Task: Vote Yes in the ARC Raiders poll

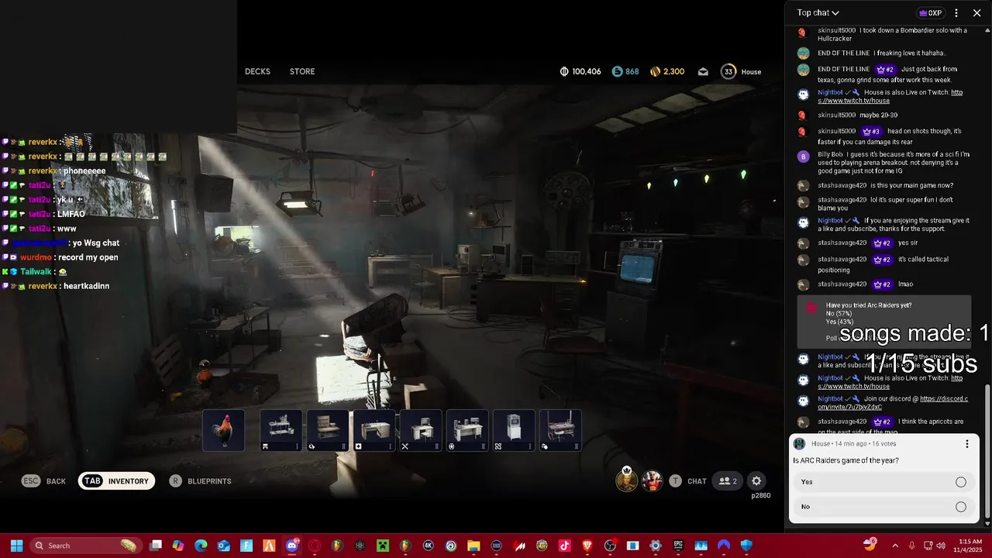Action: pos(883,482)
